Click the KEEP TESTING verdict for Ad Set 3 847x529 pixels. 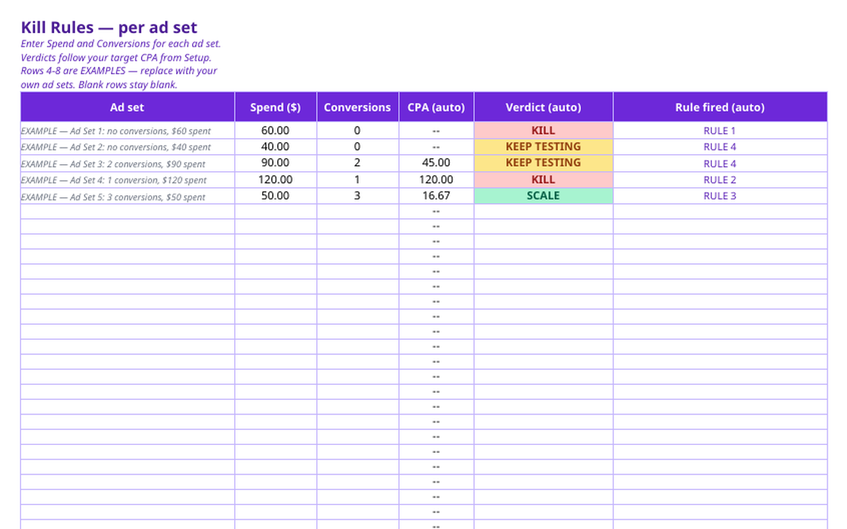point(543,163)
